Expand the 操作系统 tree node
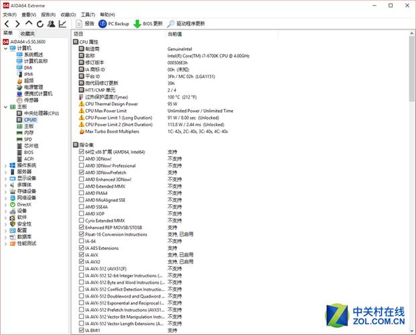 tap(5, 165)
